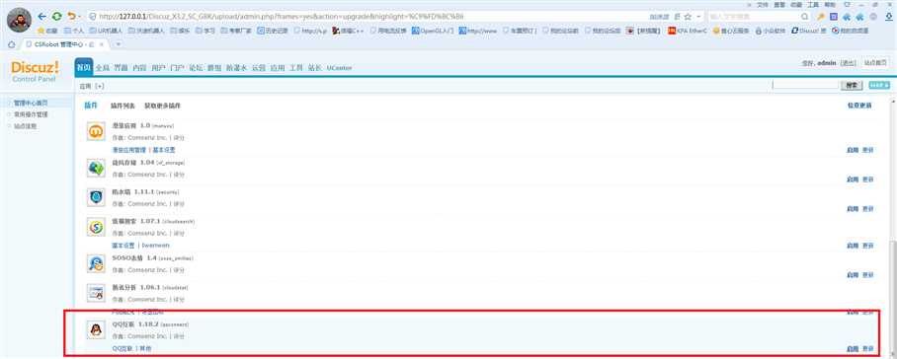Expand the 应用 [+] shortcut toggle
The width and height of the screenshot is (897, 359).
pyautogui.click(x=92, y=86)
